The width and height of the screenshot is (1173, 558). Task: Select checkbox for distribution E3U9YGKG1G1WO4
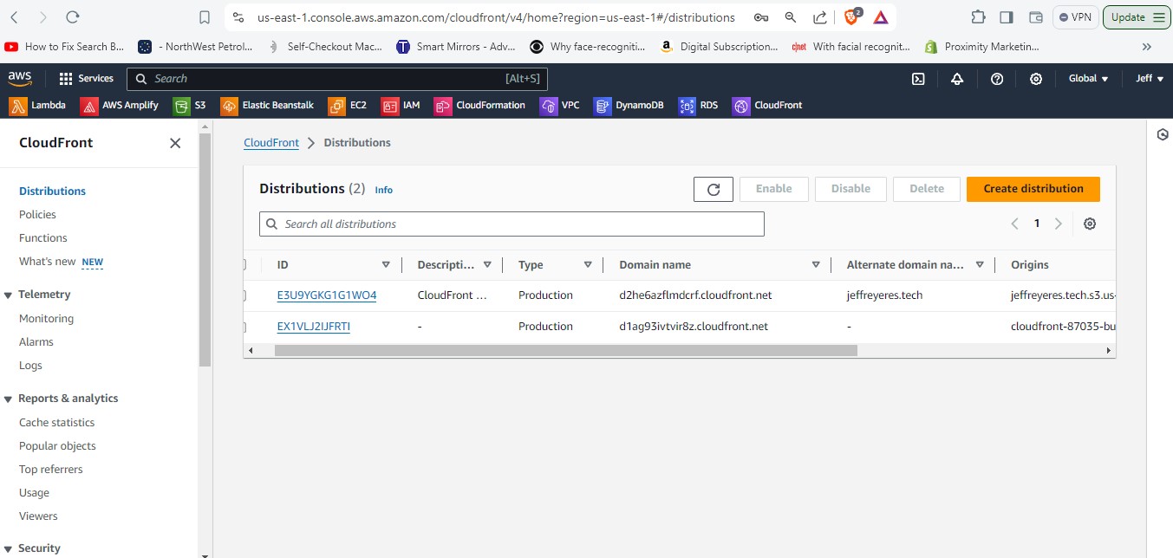(244, 295)
